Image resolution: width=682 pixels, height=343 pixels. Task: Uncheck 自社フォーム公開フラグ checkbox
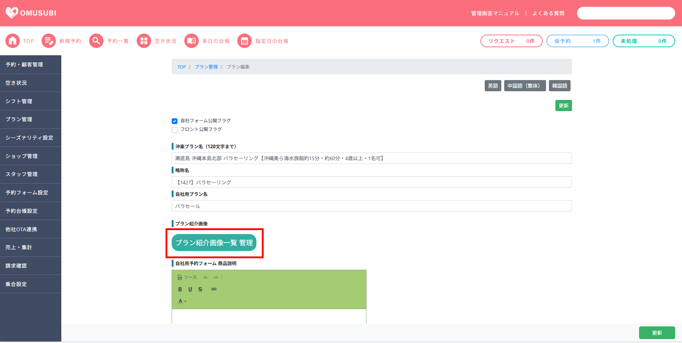pos(175,121)
